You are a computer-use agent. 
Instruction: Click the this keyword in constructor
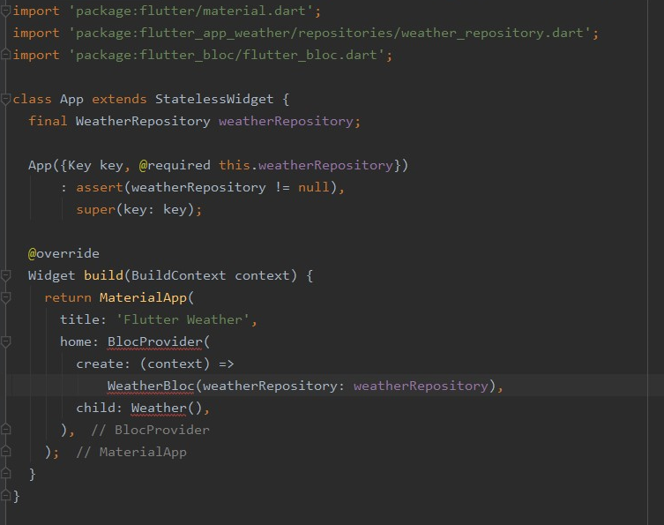pyautogui.click(x=235, y=165)
